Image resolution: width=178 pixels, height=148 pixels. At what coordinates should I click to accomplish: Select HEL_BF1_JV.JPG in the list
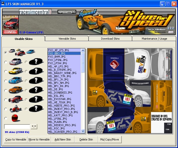coord(64,80)
